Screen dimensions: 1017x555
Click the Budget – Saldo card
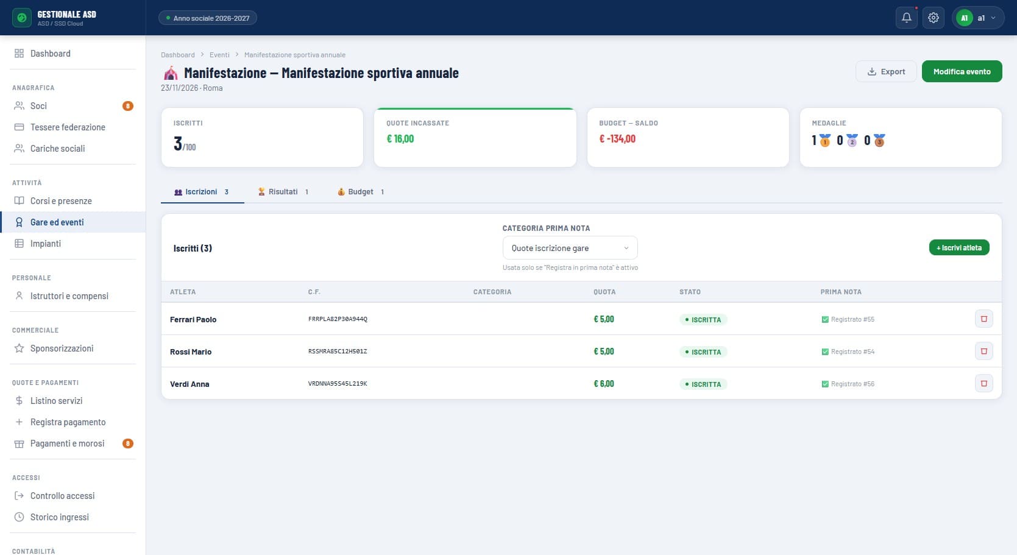coord(688,137)
